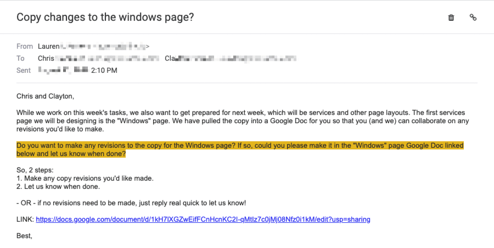Select recipient Chris in the To field
The image size is (494, 248).
click(46, 59)
